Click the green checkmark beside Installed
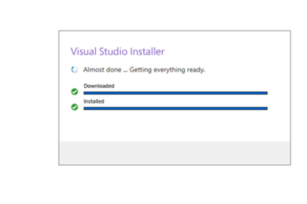This screenshot has height=204, width=307. [x=74, y=108]
